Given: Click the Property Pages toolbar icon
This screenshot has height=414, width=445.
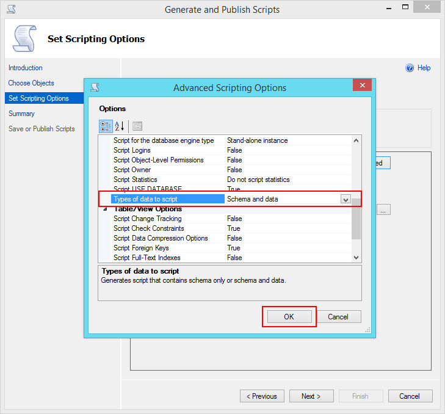Looking at the screenshot, I should point(137,126).
